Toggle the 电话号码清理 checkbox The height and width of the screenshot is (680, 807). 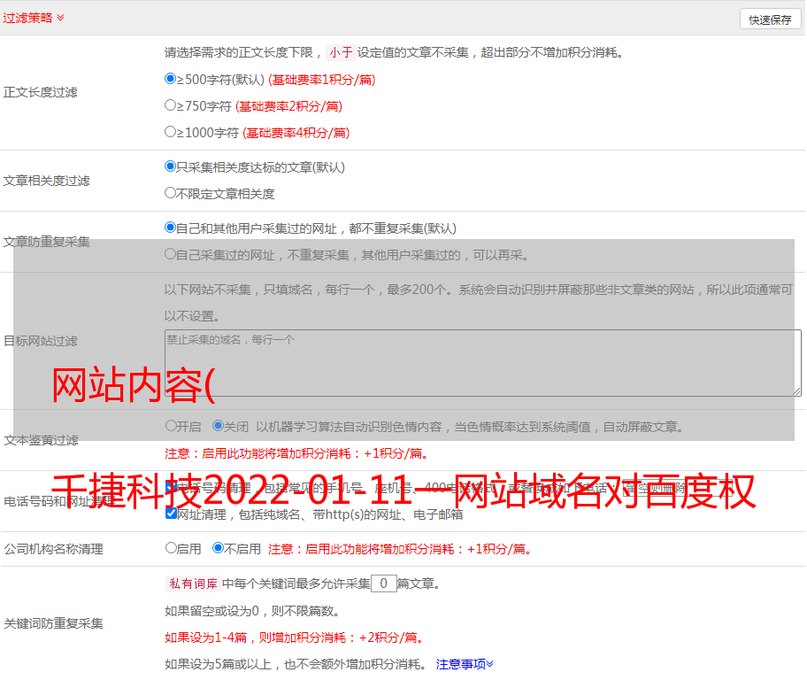171,488
